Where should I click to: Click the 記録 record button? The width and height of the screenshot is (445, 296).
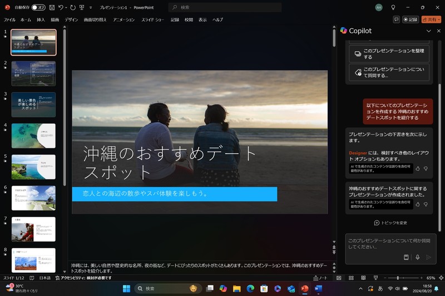tap(411, 19)
